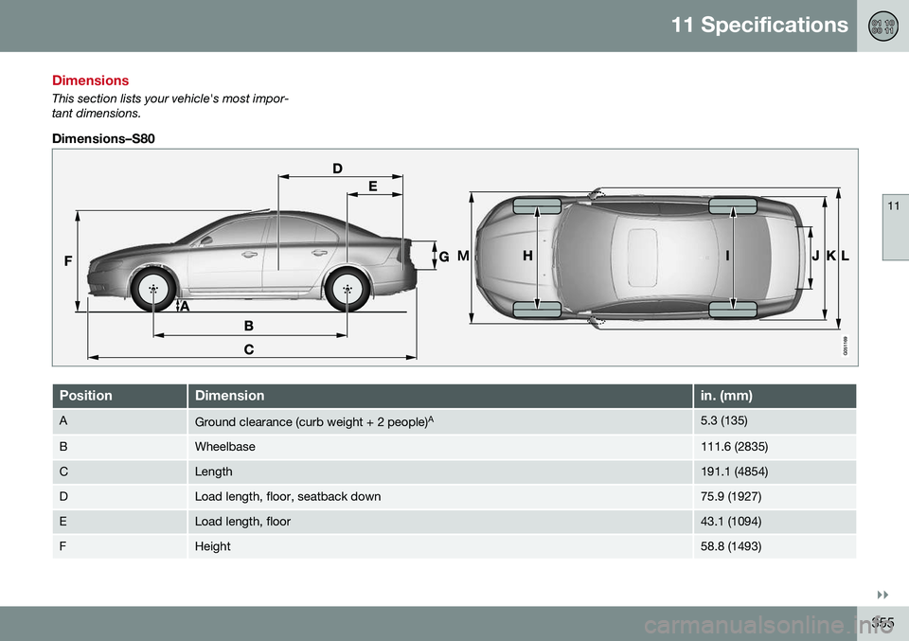
Task: Click the 'Position' column header
Action: point(119,396)
